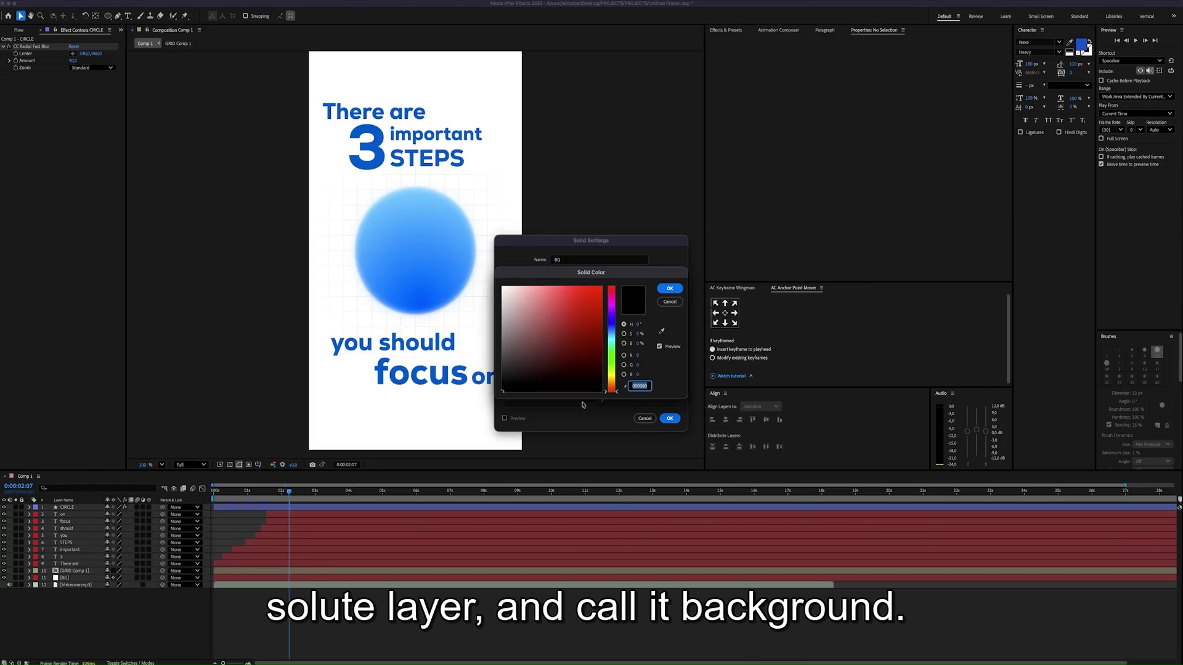Select the Eraser tool
The width and height of the screenshot is (1183, 665).
tap(160, 16)
